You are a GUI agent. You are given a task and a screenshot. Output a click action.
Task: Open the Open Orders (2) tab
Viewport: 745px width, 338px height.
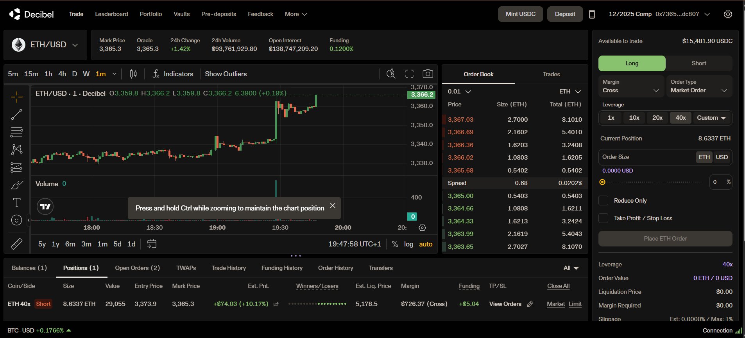(137, 268)
